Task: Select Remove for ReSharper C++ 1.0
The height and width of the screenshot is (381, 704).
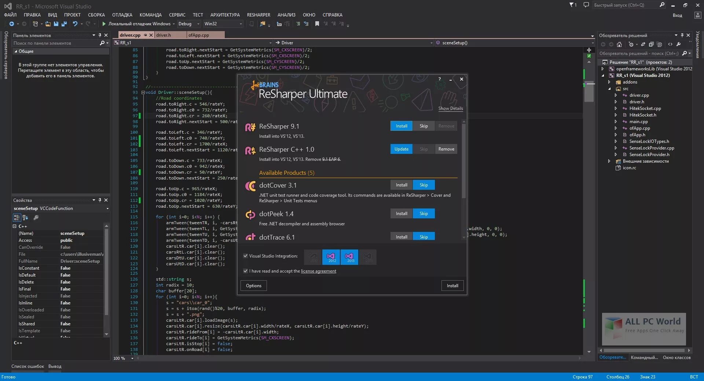Action: tap(446, 149)
